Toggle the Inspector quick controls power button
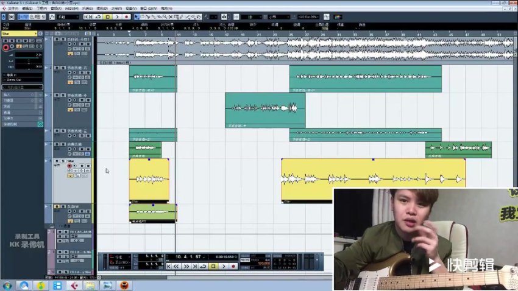This screenshot has height=291, width=518. [x=40, y=124]
